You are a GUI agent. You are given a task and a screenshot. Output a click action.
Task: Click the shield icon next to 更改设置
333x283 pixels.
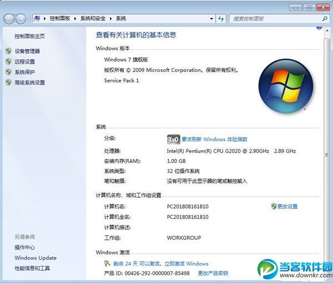(x=274, y=206)
